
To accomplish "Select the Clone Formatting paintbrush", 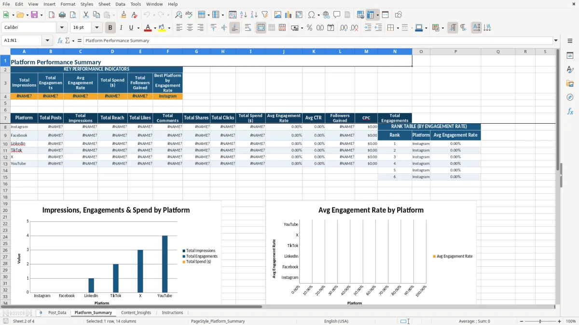I will coord(124,15).
